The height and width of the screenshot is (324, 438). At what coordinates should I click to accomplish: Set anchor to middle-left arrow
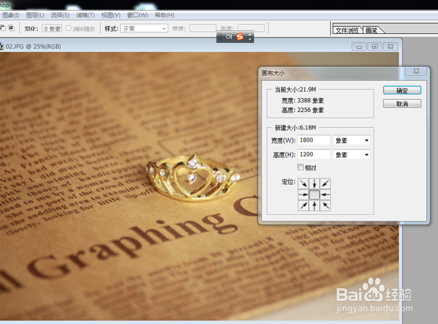303,195
